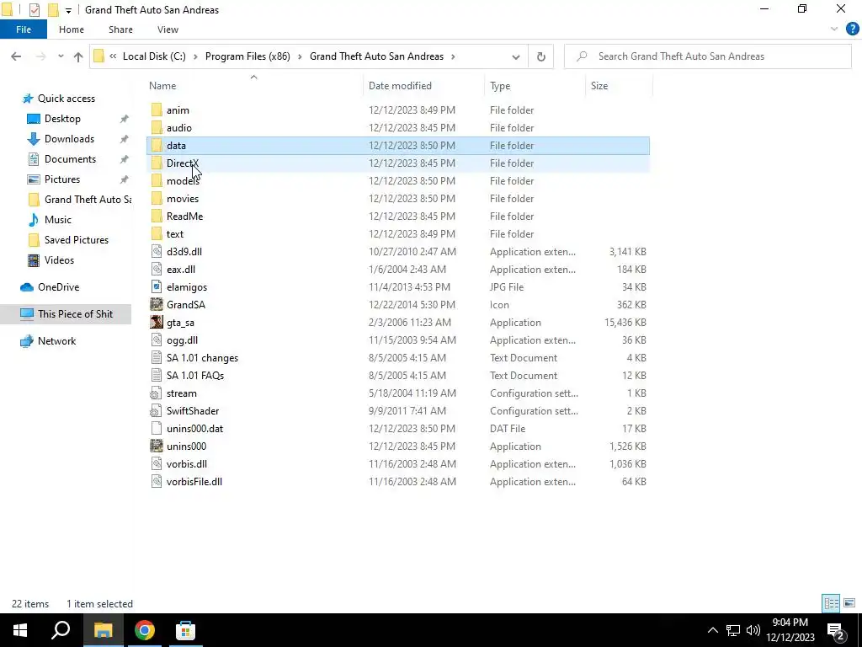
Task: Select SA 1.01 changes text document
Action: point(202,358)
